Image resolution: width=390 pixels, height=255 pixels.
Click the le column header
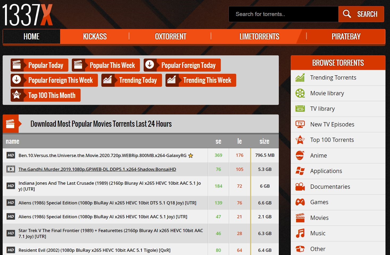[239, 141]
